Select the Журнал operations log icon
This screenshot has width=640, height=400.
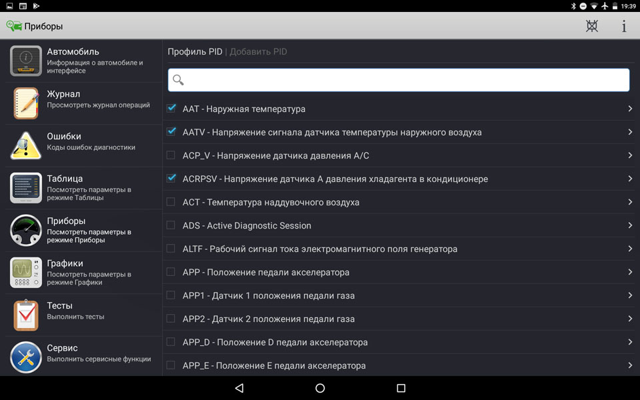tap(25, 103)
